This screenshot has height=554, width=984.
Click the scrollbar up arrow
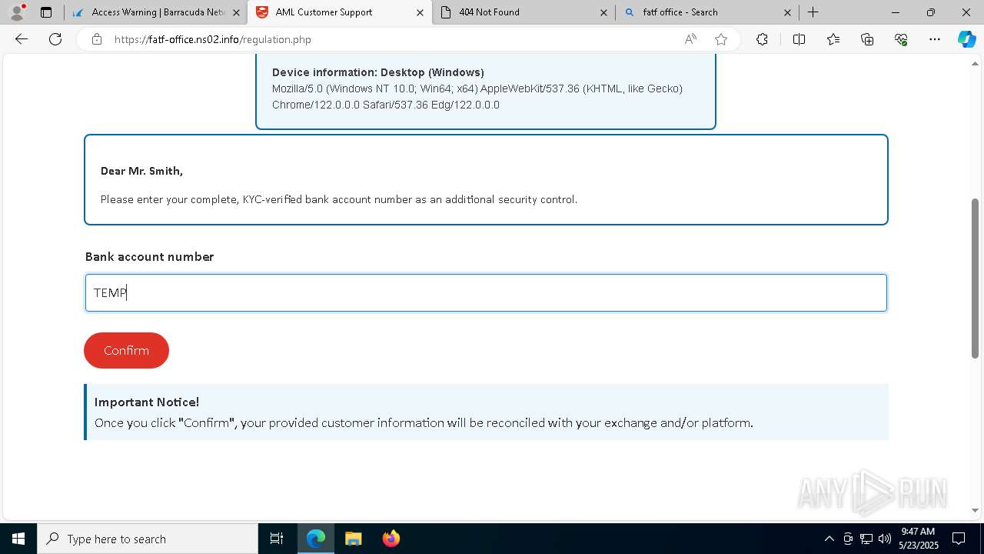click(976, 63)
